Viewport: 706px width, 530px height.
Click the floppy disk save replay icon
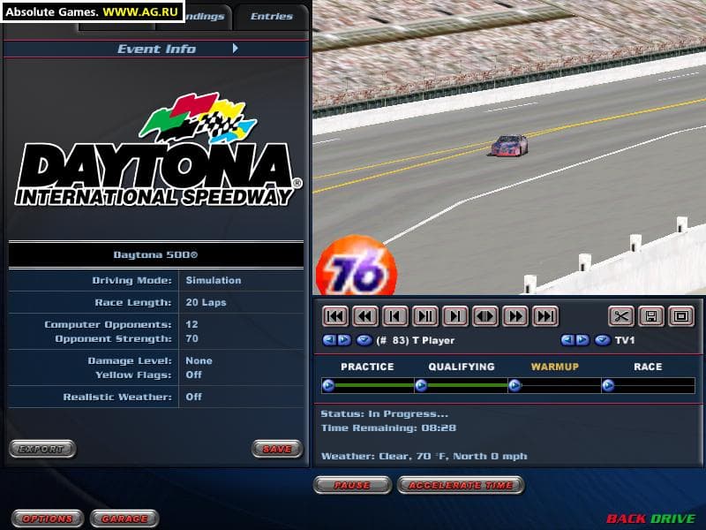click(651, 316)
